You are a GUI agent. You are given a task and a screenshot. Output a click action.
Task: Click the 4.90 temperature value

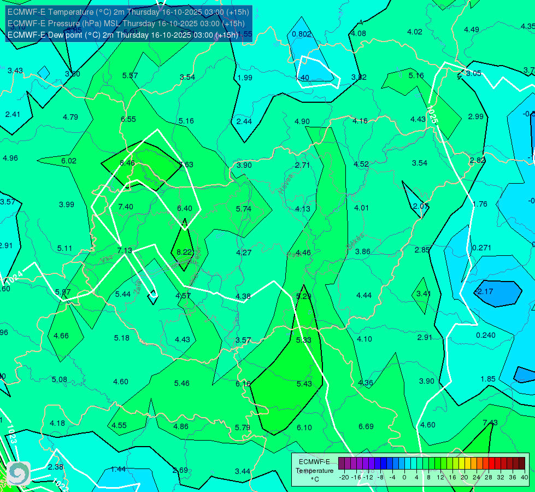(302, 121)
